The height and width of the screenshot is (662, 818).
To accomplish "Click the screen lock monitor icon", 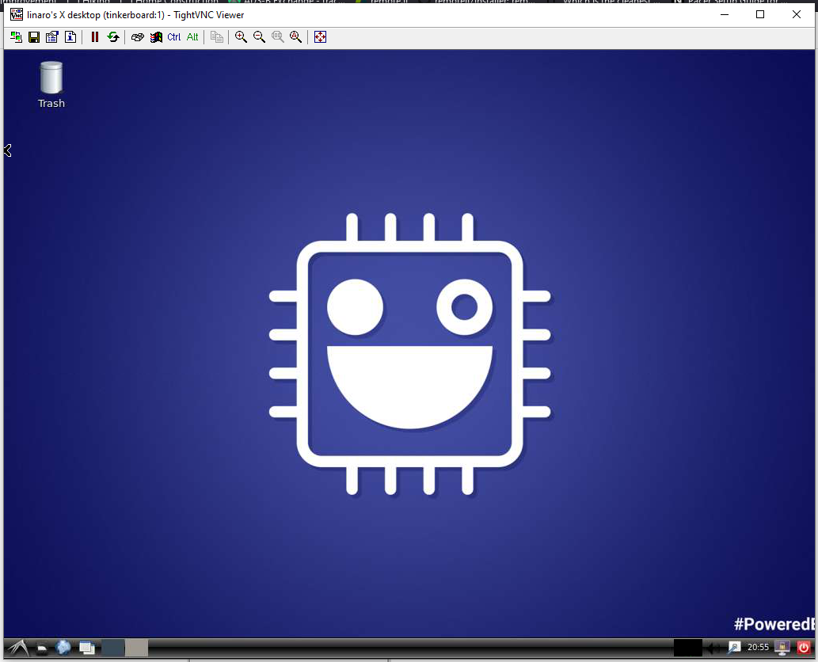I will [782, 648].
